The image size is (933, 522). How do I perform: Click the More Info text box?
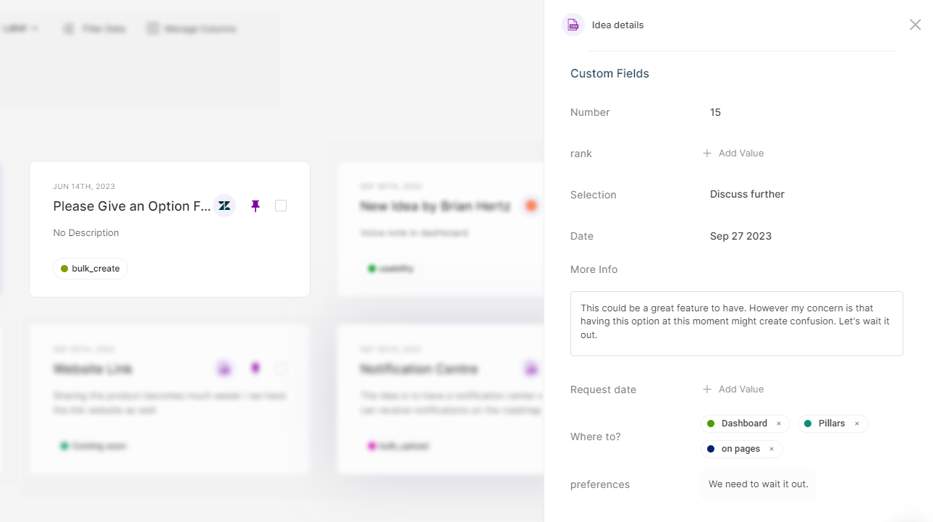[x=736, y=323]
